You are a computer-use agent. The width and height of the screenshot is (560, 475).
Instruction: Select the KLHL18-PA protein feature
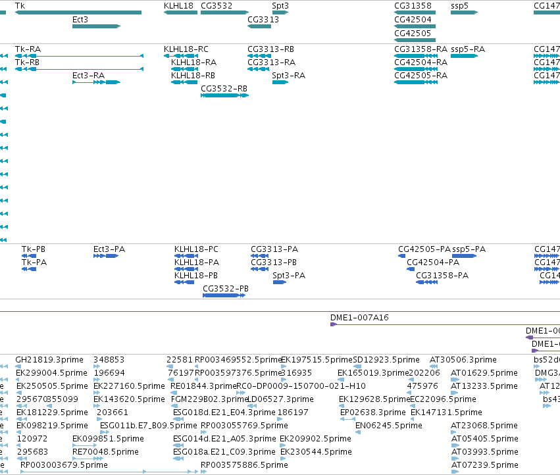click(186, 269)
